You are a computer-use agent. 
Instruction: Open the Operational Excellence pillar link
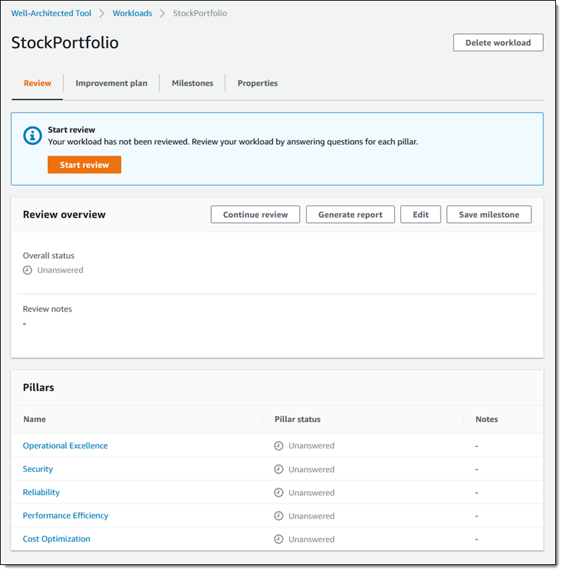click(65, 445)
